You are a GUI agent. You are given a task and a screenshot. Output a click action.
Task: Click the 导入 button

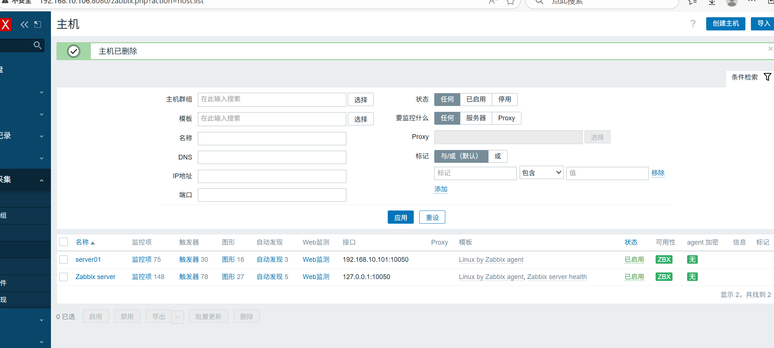point(763,24)
